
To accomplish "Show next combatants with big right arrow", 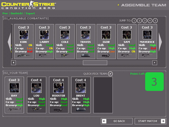I will 160,42.
